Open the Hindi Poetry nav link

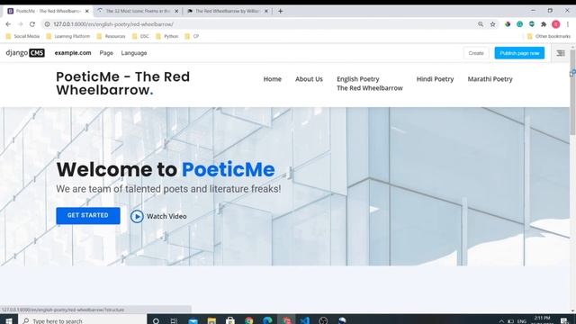click(x=435, y=79)
